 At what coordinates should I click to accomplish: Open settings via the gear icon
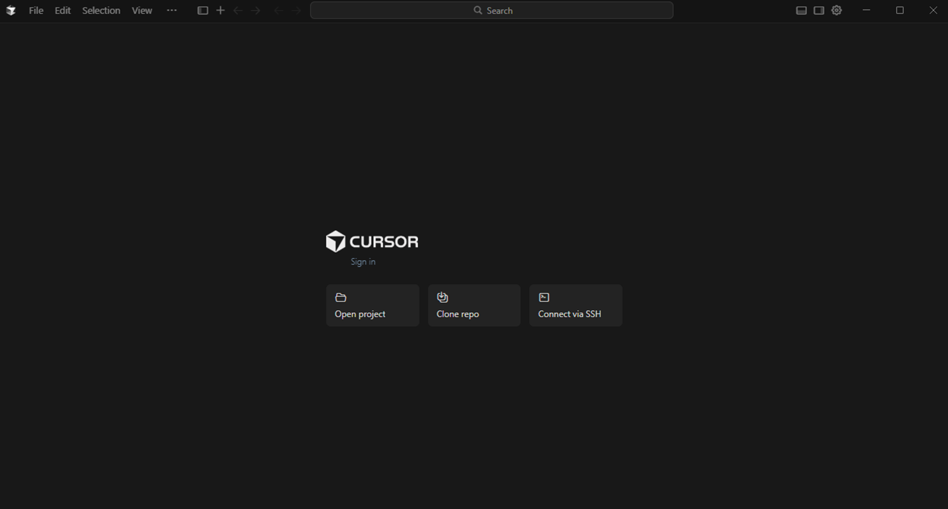[x=836, y=10]
